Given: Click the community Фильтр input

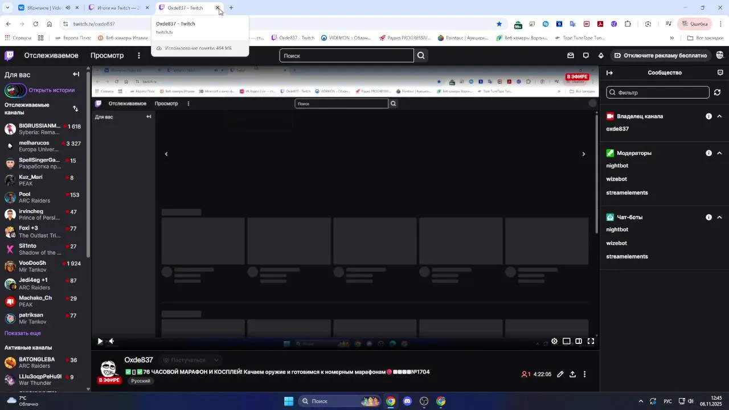Looking at the screenshot, I should click(658, 92).
